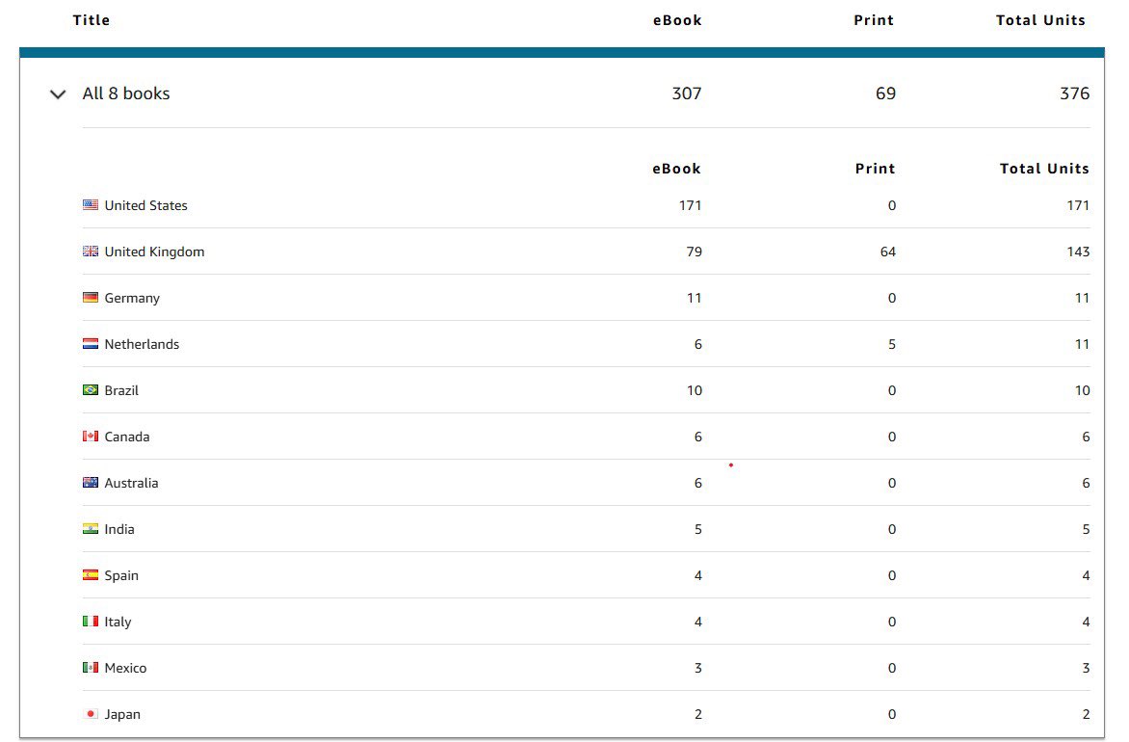
Task: Click the Canada country name
Action: pyautogui.click(x=127, y=437)
